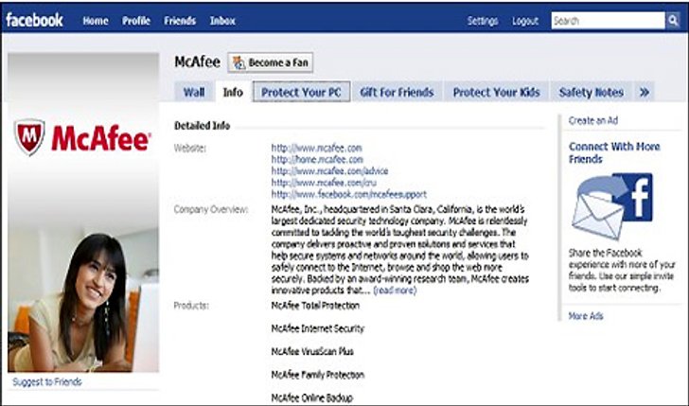
Task: Click the fan icon on Become a Fan
Action: [x=238, y=62]
